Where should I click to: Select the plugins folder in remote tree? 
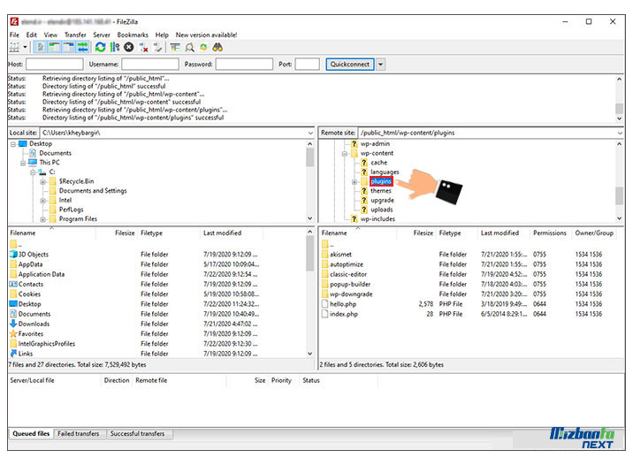(381, 181)
